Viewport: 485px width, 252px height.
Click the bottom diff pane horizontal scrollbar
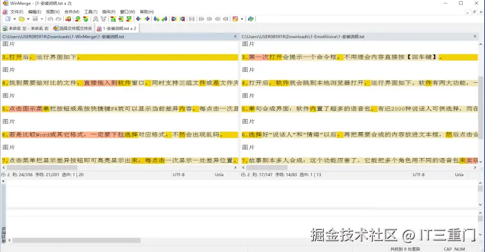77,240
